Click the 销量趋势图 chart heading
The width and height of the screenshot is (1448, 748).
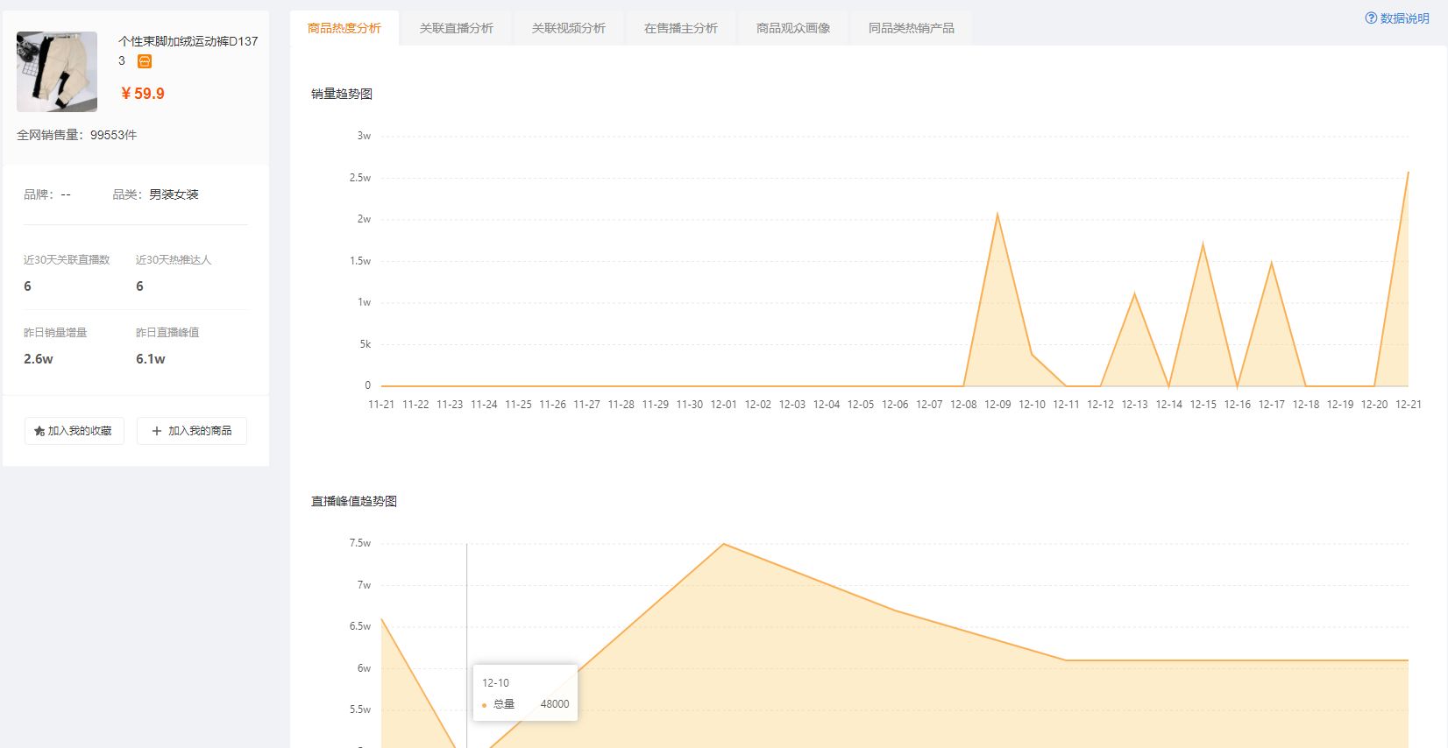click(342, 94)
